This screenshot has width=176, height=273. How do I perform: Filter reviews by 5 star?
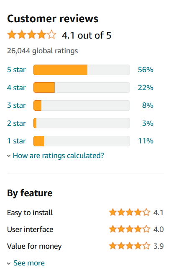point(16,70)
